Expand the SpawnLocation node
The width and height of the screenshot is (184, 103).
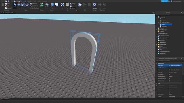click(158, 23)
